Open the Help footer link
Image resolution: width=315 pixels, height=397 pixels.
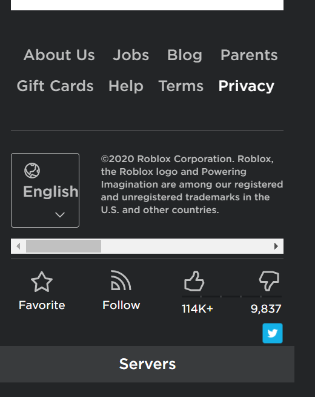(126, 86)
